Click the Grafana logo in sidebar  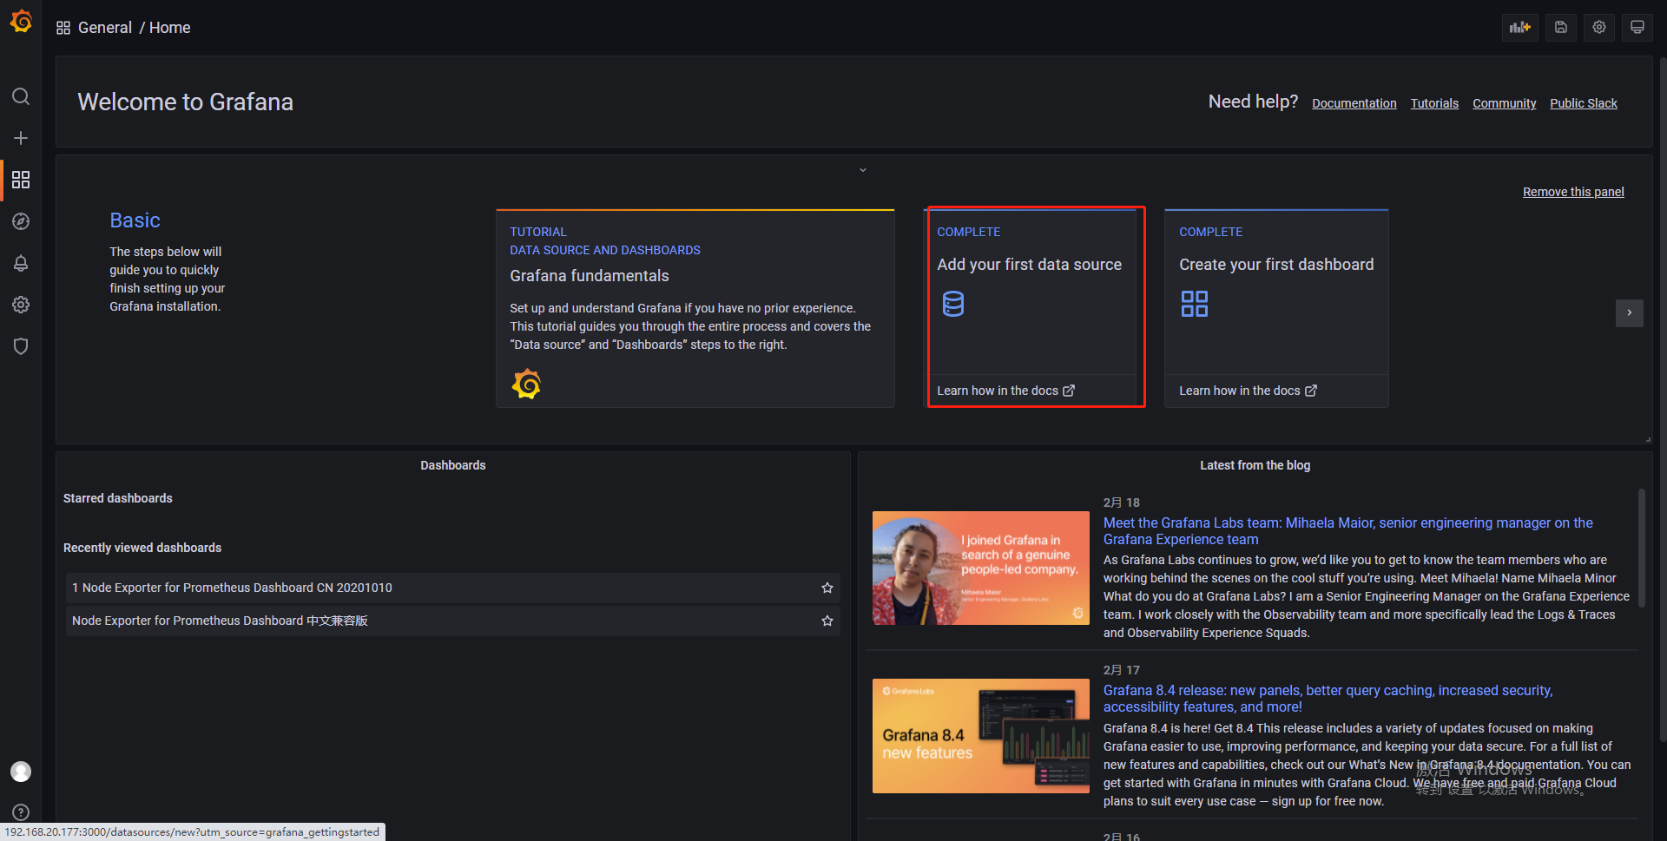tap(21, 21)
